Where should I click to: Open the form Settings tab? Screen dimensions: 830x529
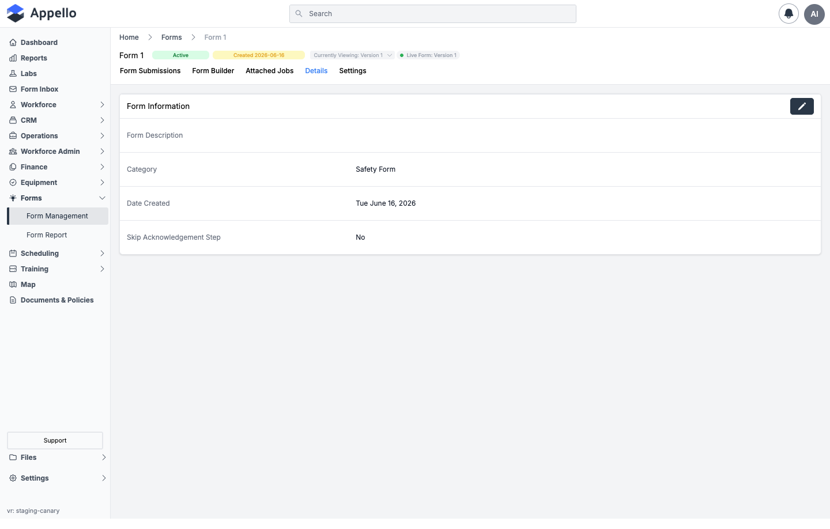click(x=353, y=71)
